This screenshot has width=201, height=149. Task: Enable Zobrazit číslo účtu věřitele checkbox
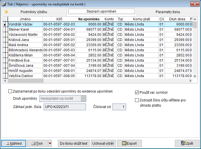[x=137, y=100]
